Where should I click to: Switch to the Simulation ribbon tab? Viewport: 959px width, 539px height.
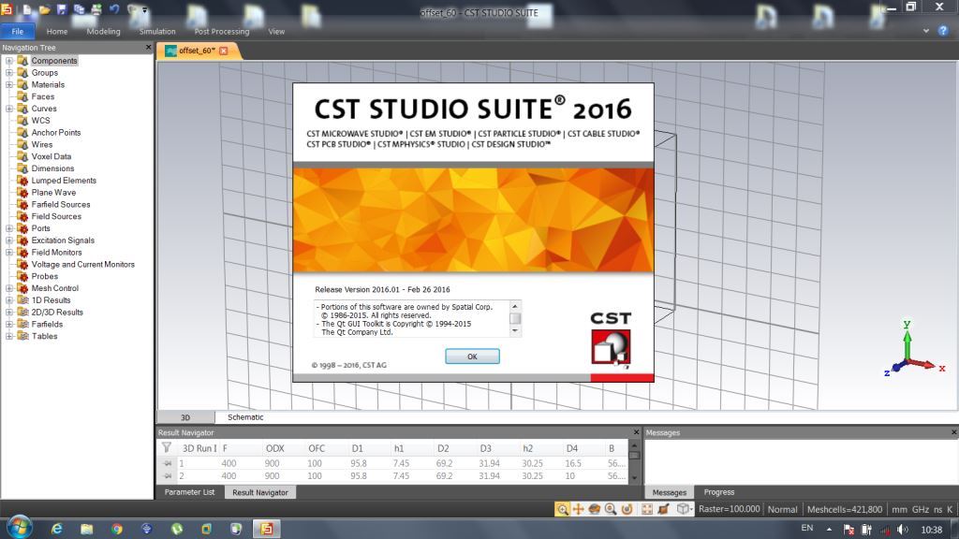click(x=157, y=31)
